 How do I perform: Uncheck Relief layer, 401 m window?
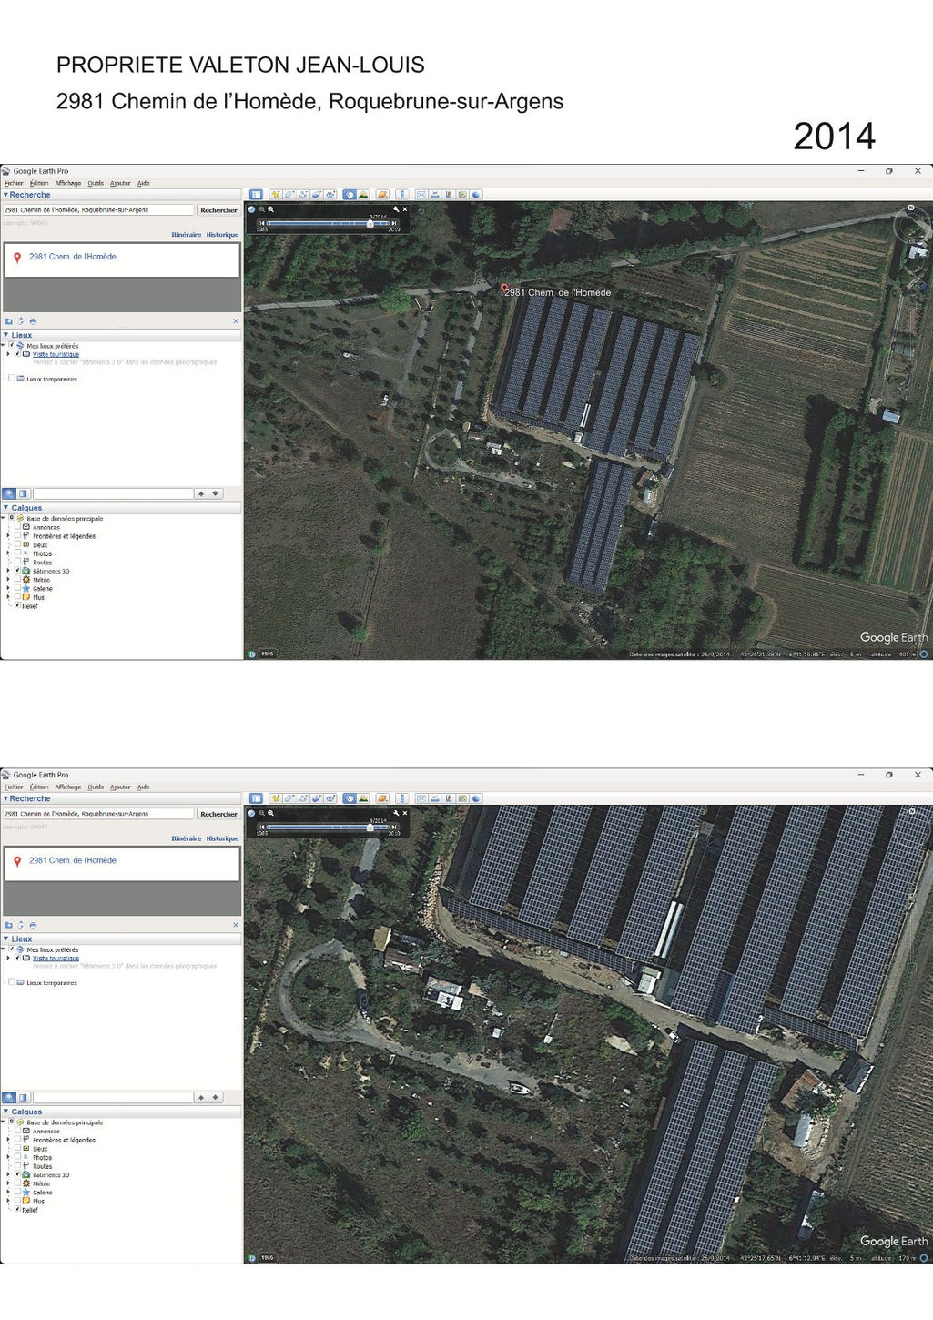(x=17, y=605)
